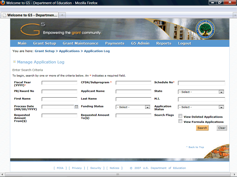This screenshot has height=177, width=237.
Task: Open the Privacy footer link
Action: tap(77, 168)
